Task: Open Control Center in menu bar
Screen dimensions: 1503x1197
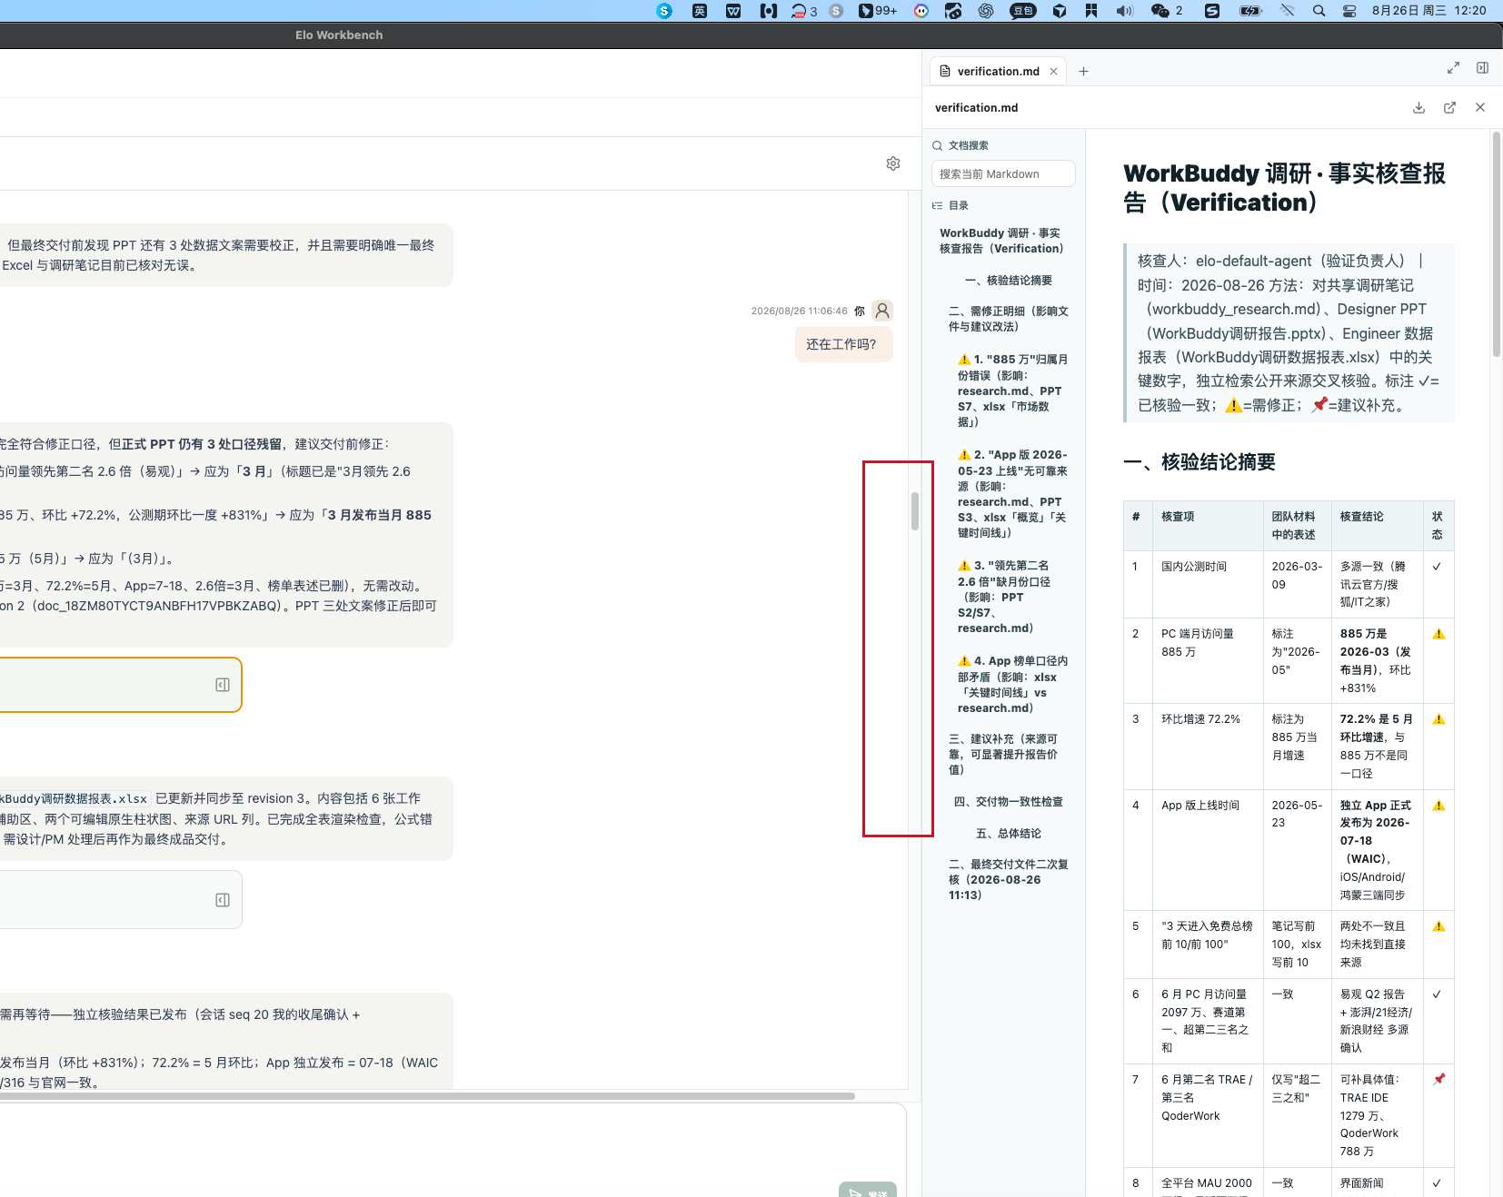Action: coord(1349,11)
